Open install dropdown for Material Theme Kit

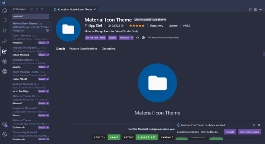[x=48, y=103]
